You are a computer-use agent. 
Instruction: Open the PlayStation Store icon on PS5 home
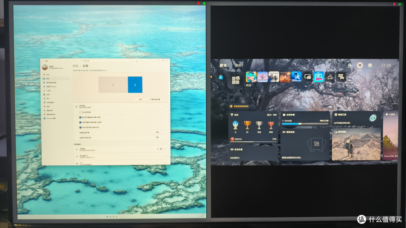tap(220, 77)
